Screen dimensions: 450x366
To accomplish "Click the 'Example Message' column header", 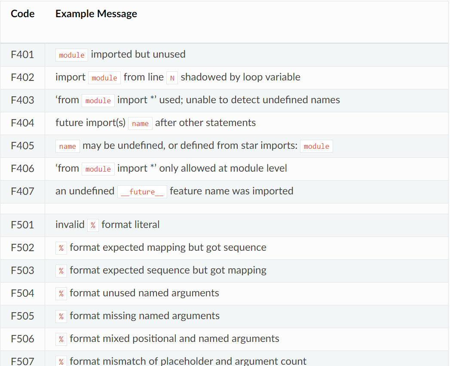I will [x=96, y=14].
